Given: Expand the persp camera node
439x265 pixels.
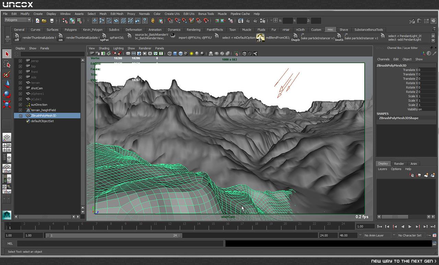Looking at the screenshot, I should [21, 61].
